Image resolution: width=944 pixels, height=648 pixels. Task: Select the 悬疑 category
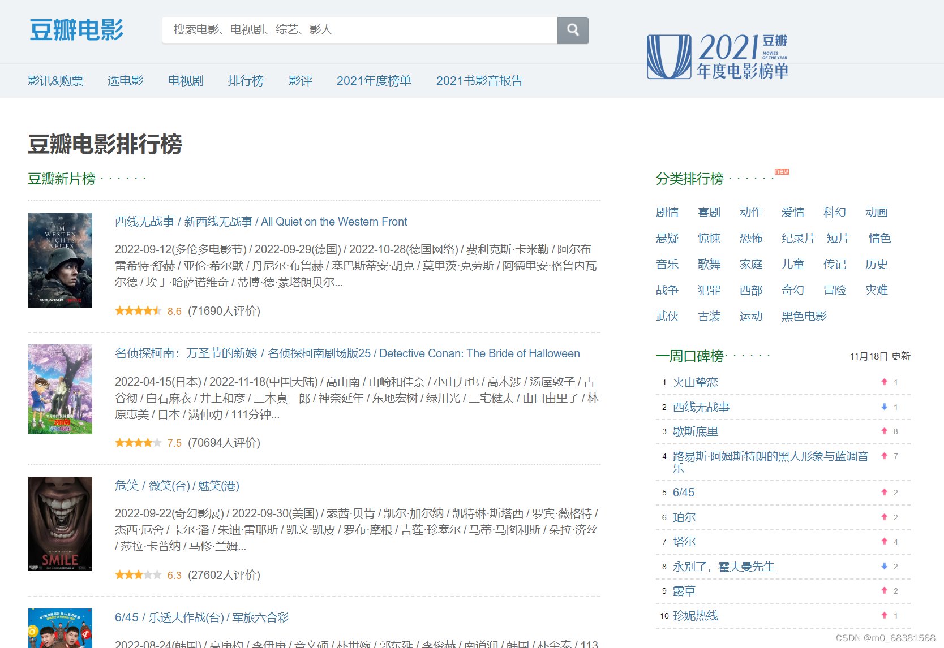click(x=667, y=238)
